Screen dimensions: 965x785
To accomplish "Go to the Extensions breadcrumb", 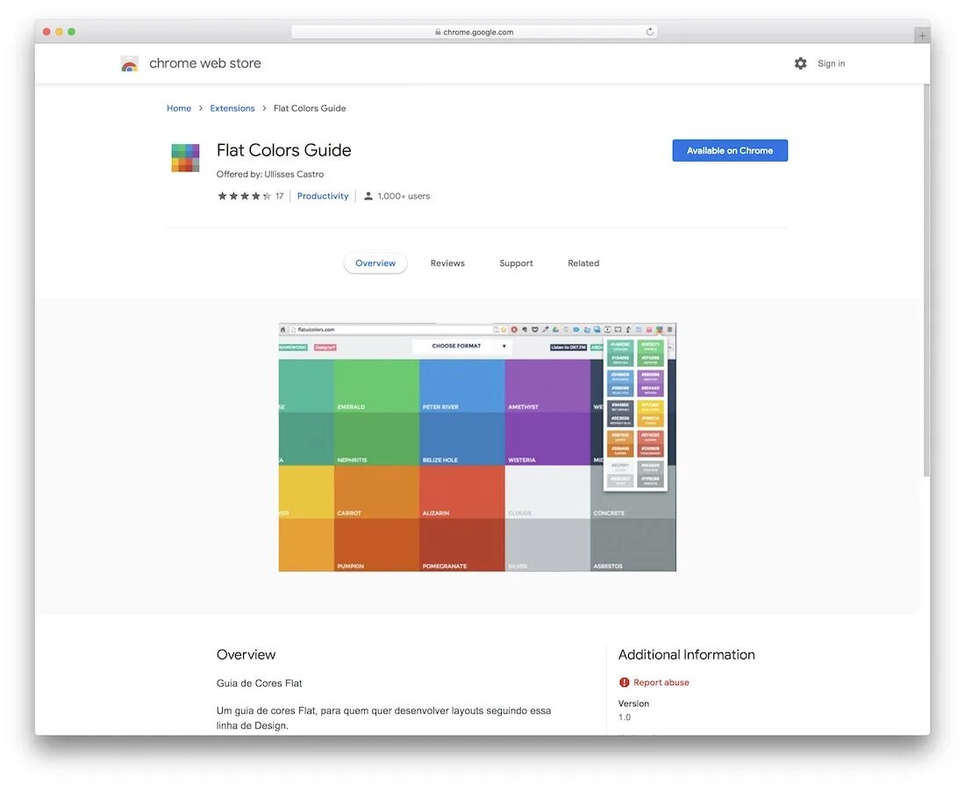I will (232, 108).
